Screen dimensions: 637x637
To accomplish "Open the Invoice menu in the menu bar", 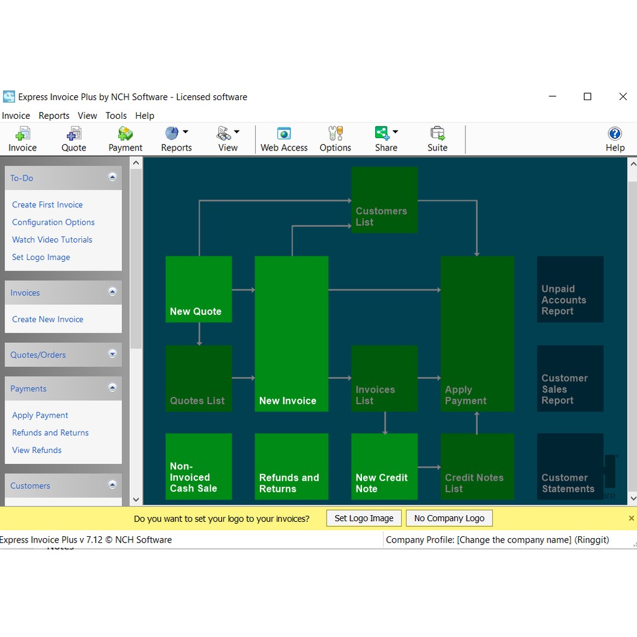I will pos(16,116).
